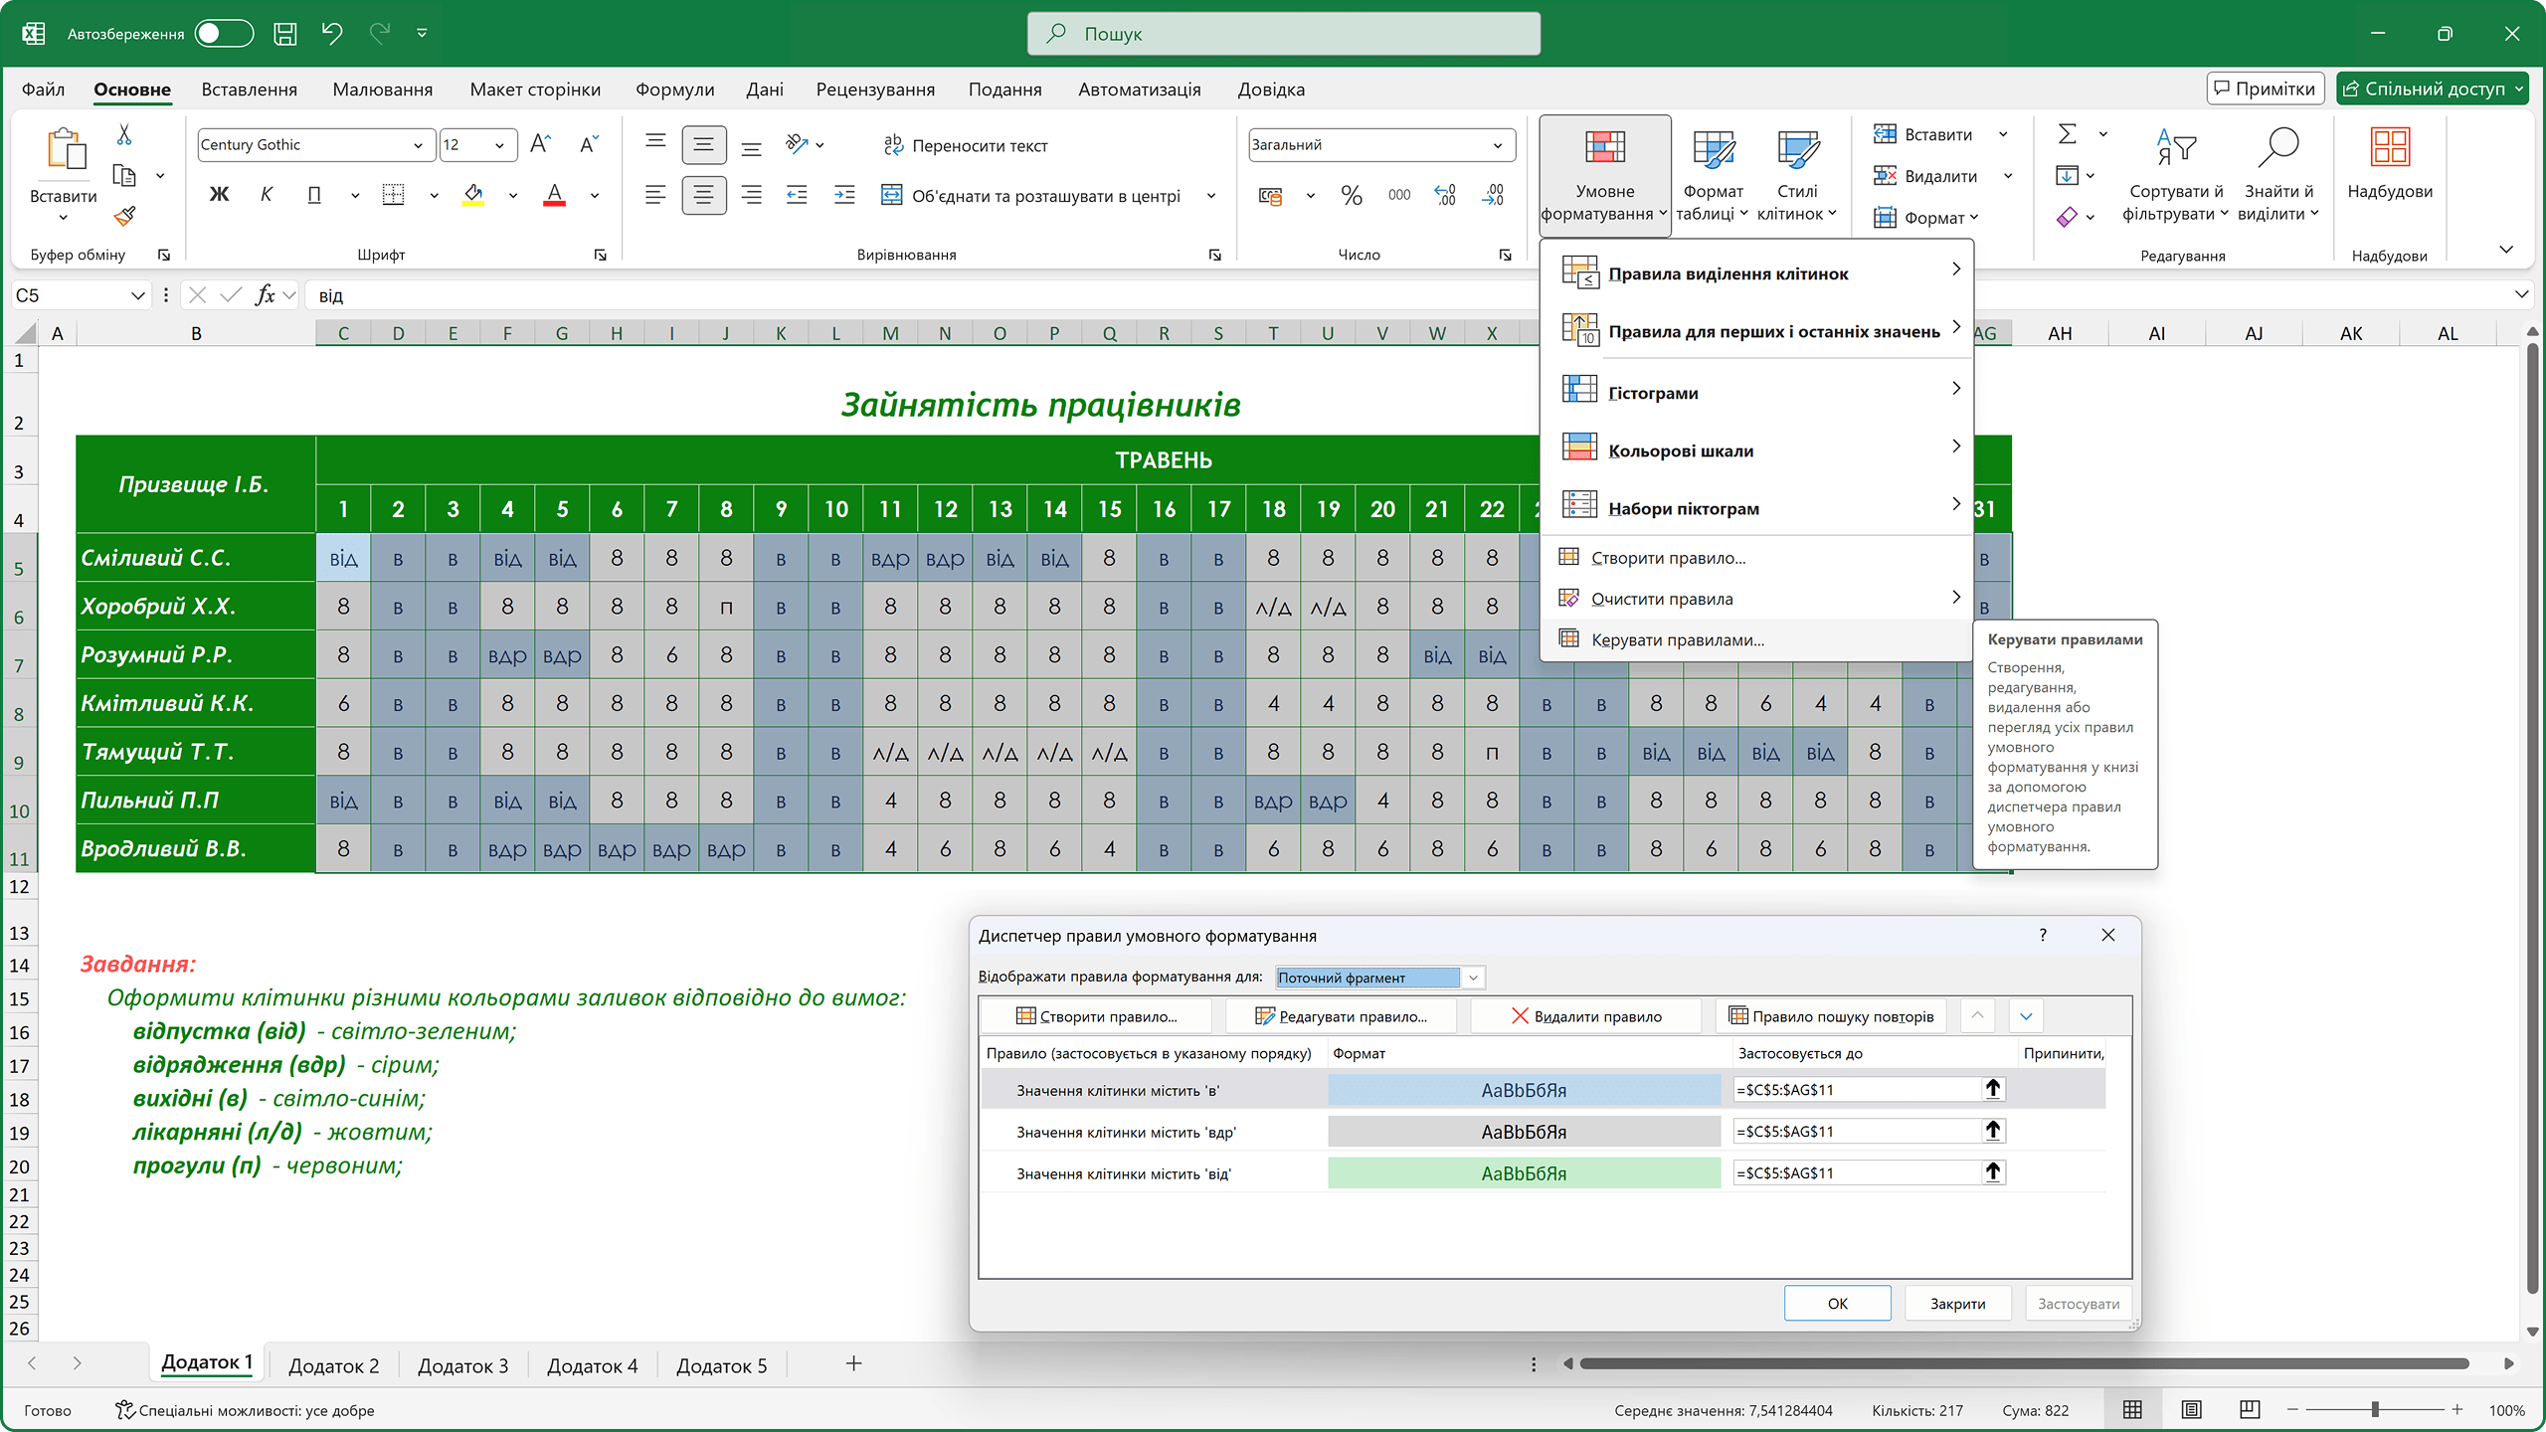
Task: Toggle Wrap Text (Переносити текст)
Action: coord(966,146)
